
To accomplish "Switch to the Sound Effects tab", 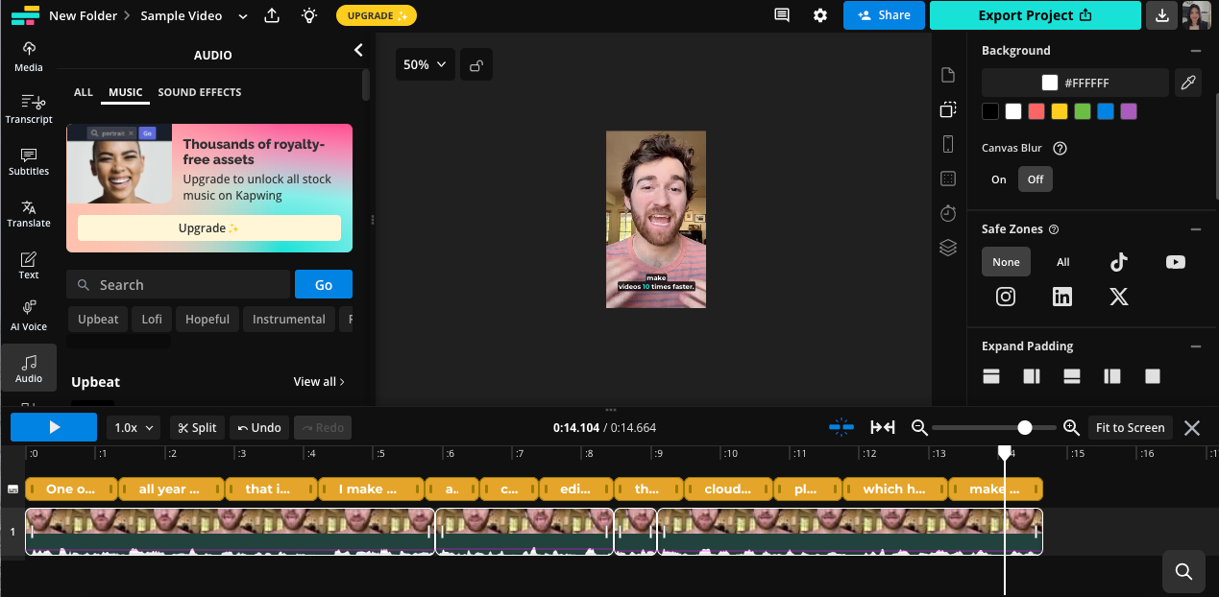I will (200, 92).
